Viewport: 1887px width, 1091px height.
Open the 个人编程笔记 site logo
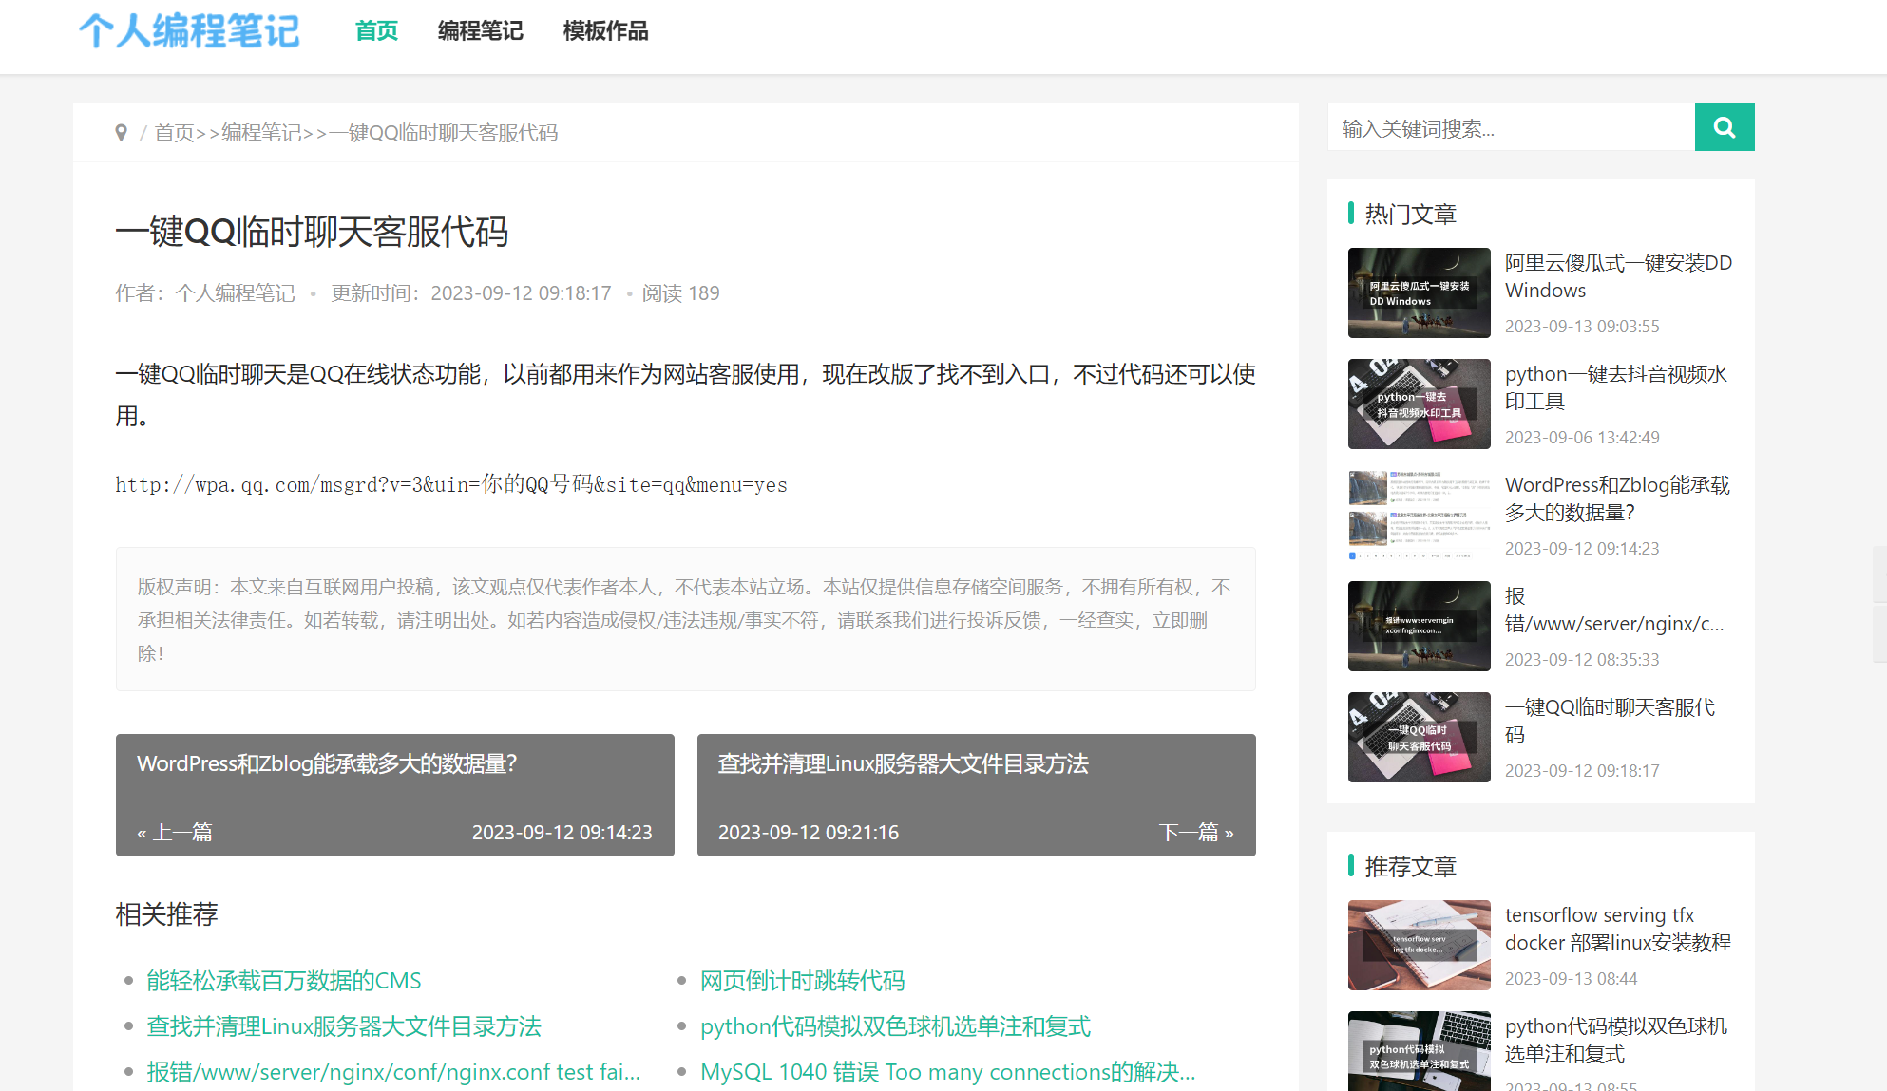tap(189, 31)
